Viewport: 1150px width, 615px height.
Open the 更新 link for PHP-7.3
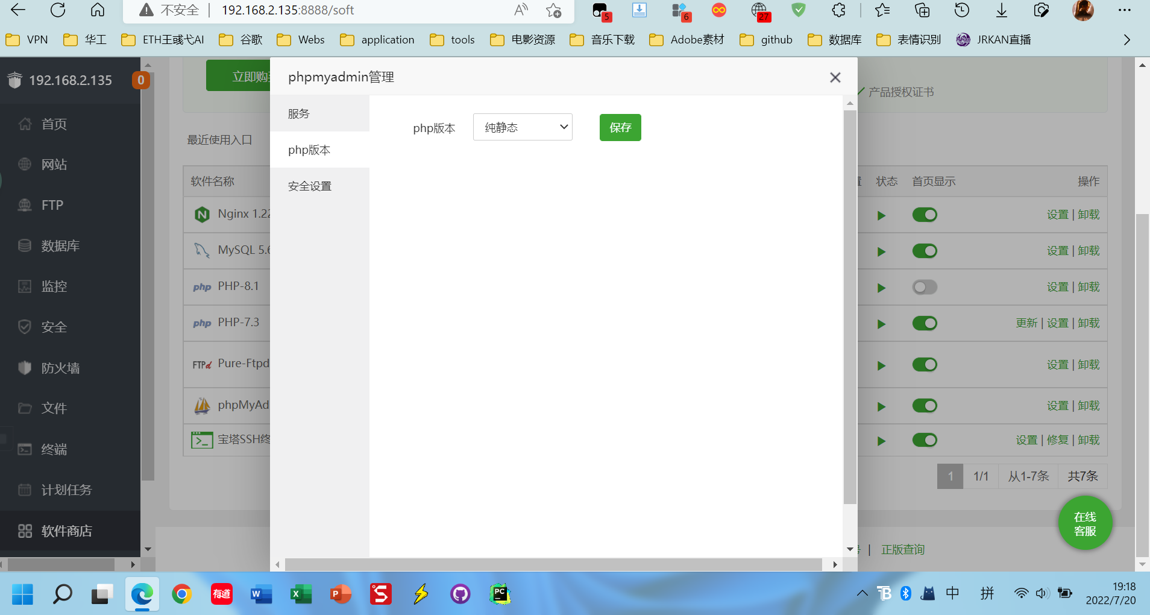tap(1026, 323)
